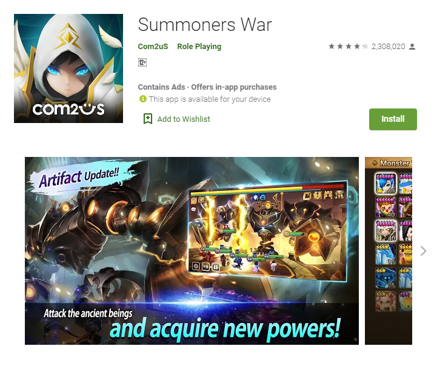Image resolution: width=434 pixels, height=366 pixels.
Task: Open the Artifact Update screenshot
Action: tap(192, 251)
